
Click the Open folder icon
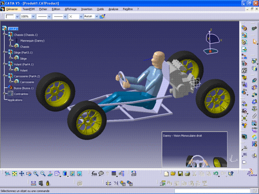coord(173,174)
